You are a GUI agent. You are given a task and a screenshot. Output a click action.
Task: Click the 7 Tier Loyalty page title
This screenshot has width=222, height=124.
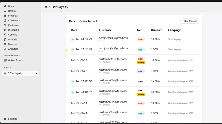coord(58,7)
